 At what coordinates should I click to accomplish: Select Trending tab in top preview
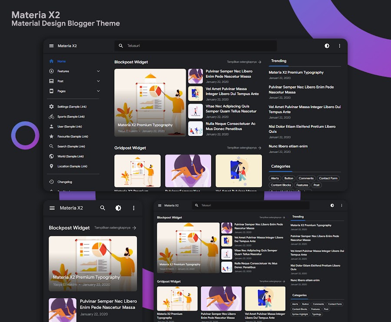278,61
